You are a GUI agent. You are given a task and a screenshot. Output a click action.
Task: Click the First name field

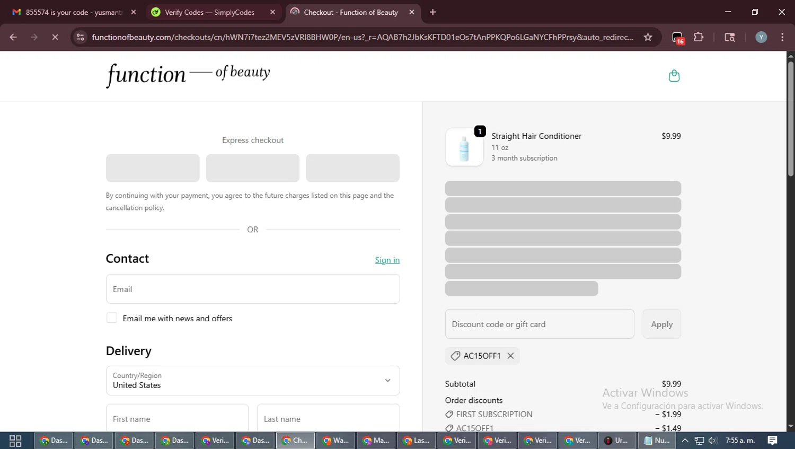(177, 418)
